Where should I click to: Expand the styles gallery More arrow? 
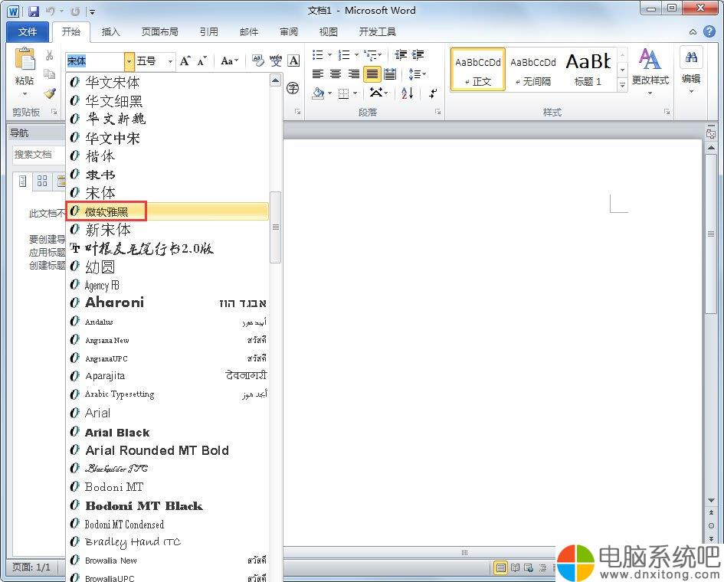point(622,85)
